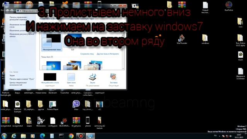Open Центр специальных возможностей link
This screenshot has height=139, width=247.
[x=18, y=84]
